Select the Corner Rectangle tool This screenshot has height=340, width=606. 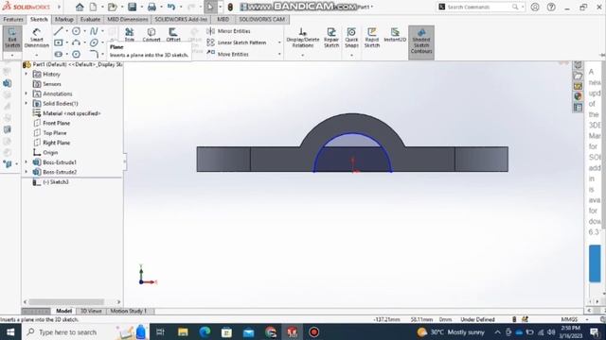pos(58,42)
